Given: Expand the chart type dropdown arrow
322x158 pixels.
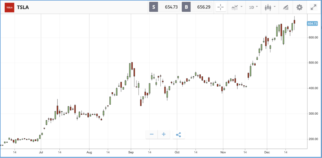Looking at the screenshot, I should pos(275,7).
